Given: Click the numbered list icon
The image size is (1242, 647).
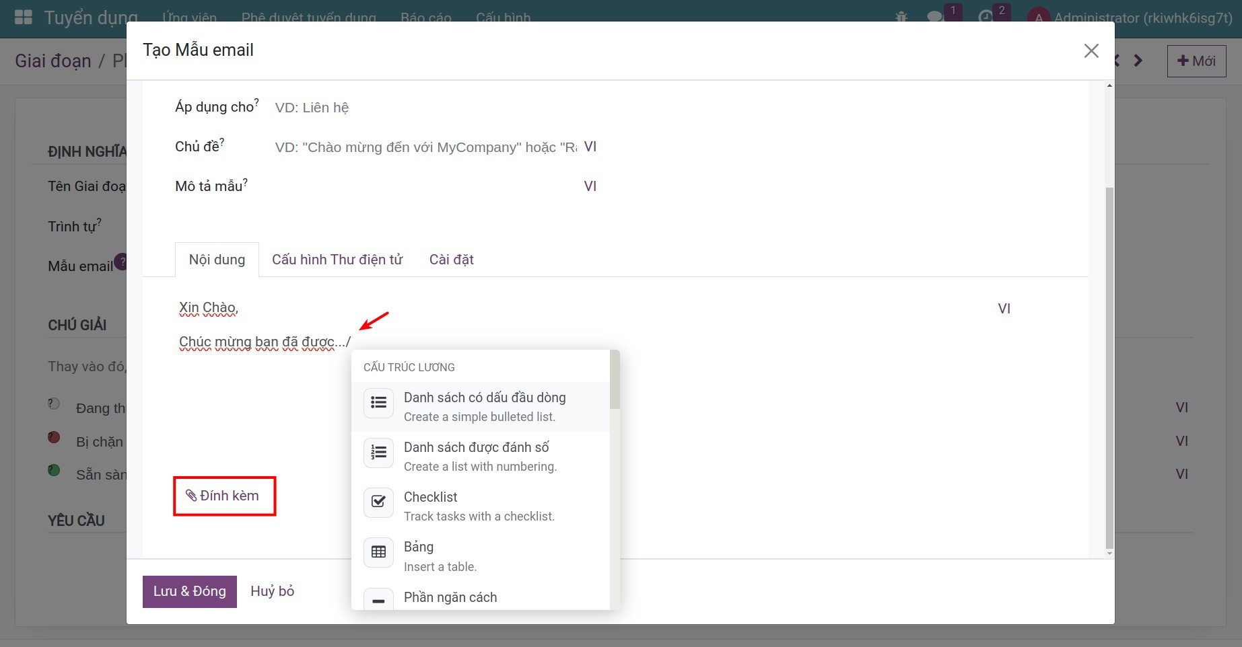Looking at the screenshot, I should tap(378, 453).
